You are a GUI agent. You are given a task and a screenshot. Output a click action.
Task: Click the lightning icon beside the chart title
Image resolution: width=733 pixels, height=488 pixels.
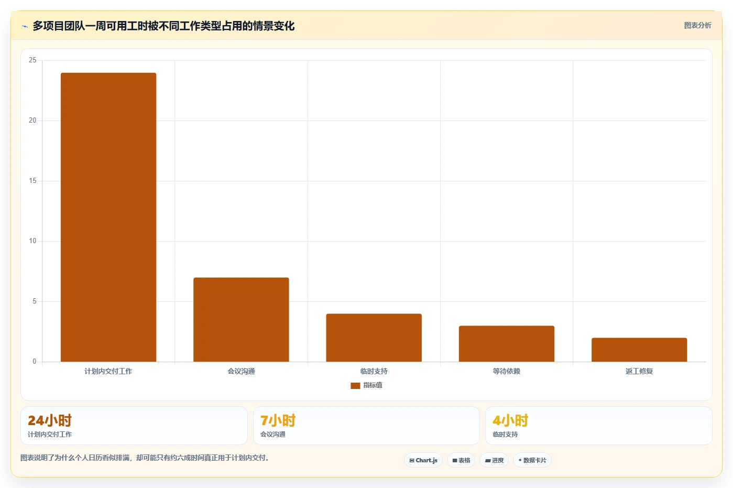point(25,26)
